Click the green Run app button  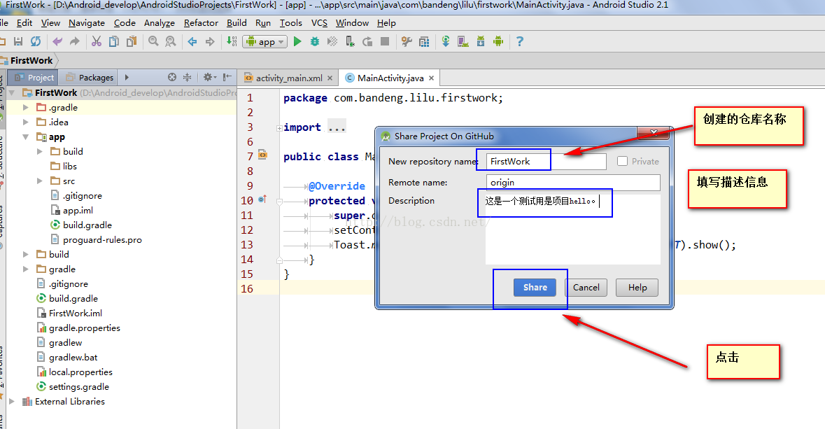[297, 42]
